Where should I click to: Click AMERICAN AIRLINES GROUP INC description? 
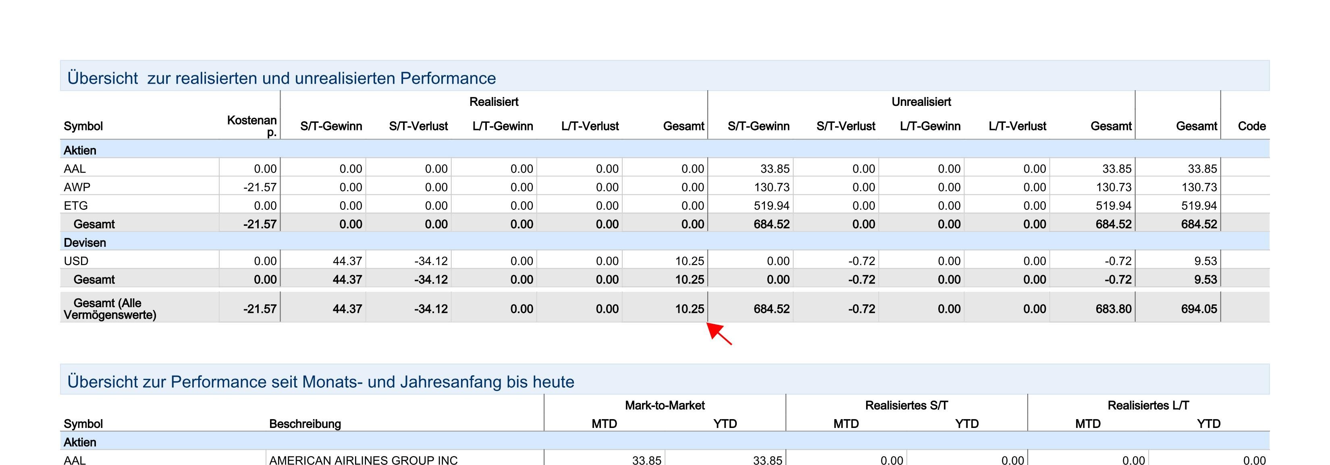(x=363, y=460)
